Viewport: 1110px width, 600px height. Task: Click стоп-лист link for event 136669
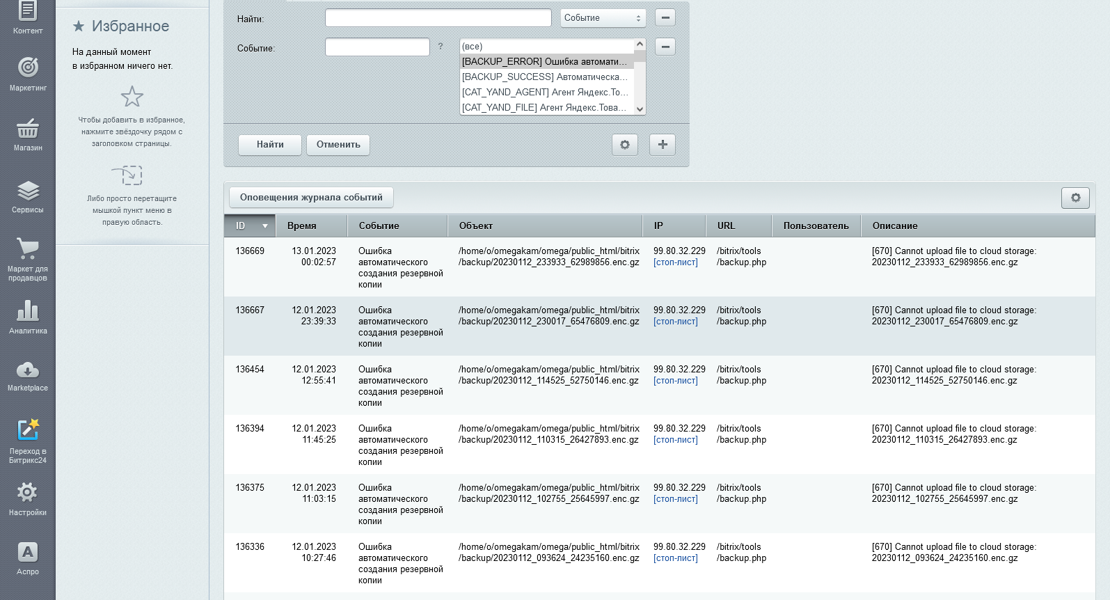point(675,262)
